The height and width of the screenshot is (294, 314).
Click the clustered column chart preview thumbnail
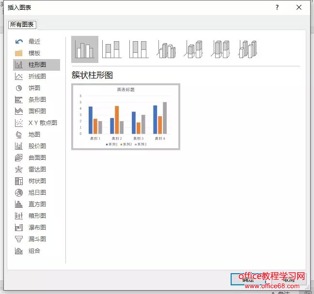coord(126,117)
